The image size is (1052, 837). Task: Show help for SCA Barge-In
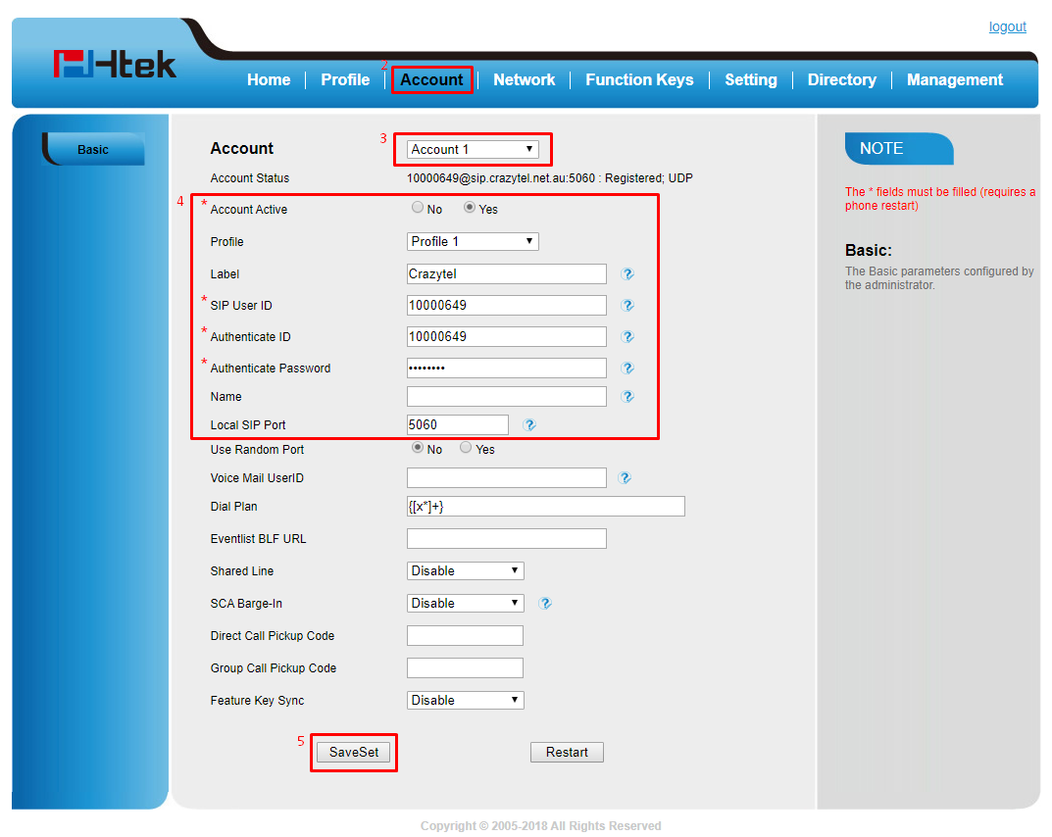click(545, 604)
